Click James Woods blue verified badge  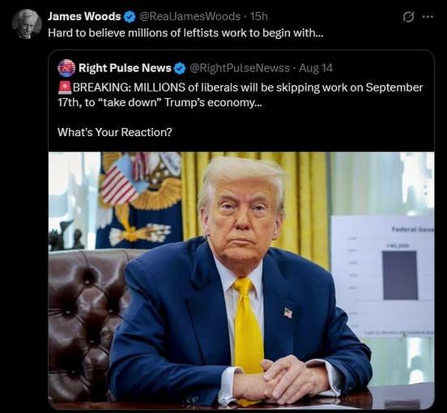[130, 16]
